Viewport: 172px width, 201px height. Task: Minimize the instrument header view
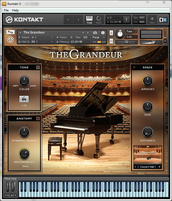click(x=165, y=34)
